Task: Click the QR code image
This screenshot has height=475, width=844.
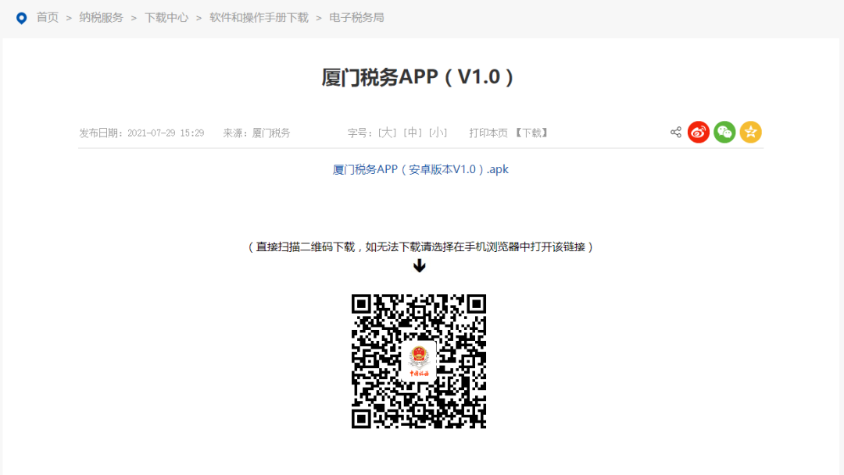Action: tap(419, 361)
